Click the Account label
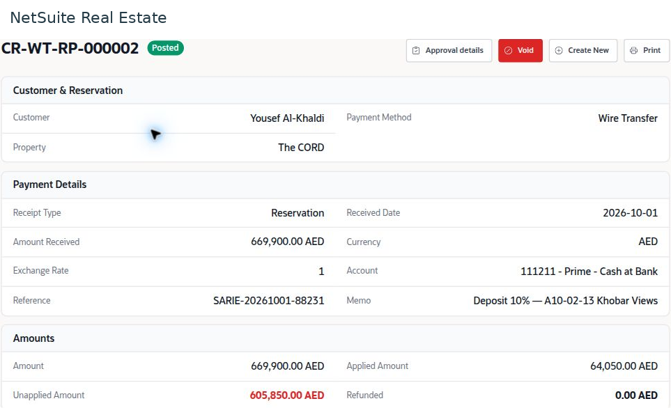The width and height of the screenshot is (671, 408). [362, 270]
